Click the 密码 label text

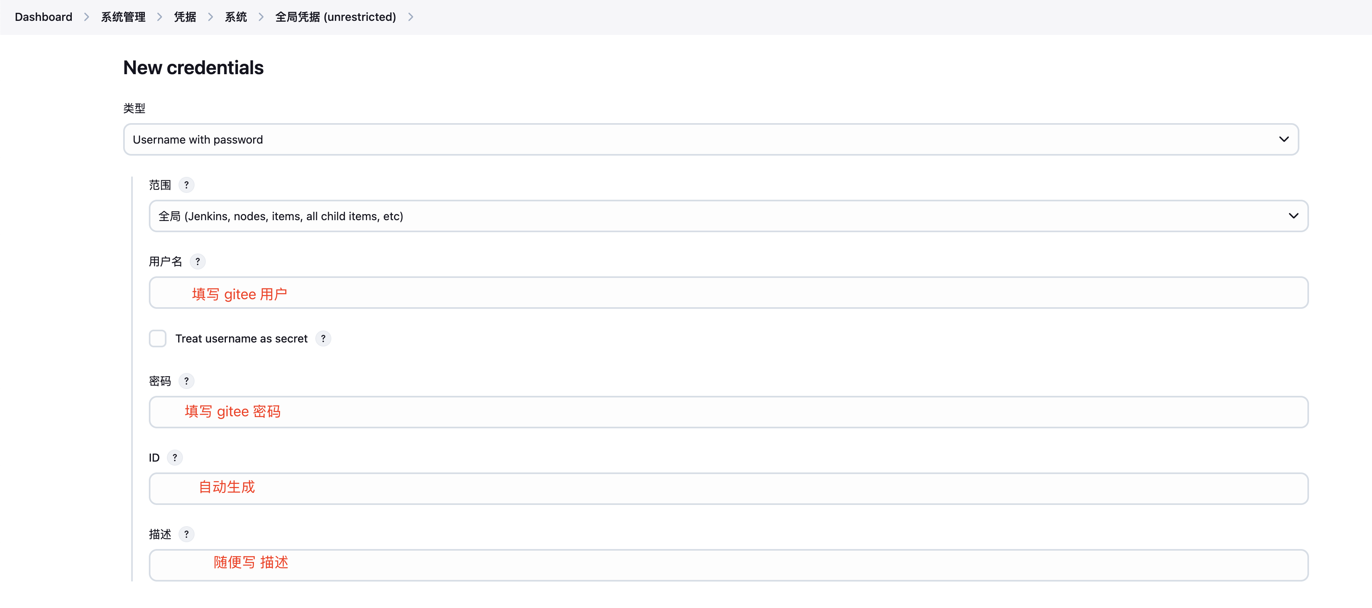pyautogui.click(x=160, y=381)
